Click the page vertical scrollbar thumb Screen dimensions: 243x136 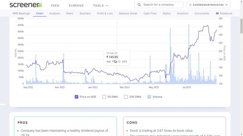point(241,26)
